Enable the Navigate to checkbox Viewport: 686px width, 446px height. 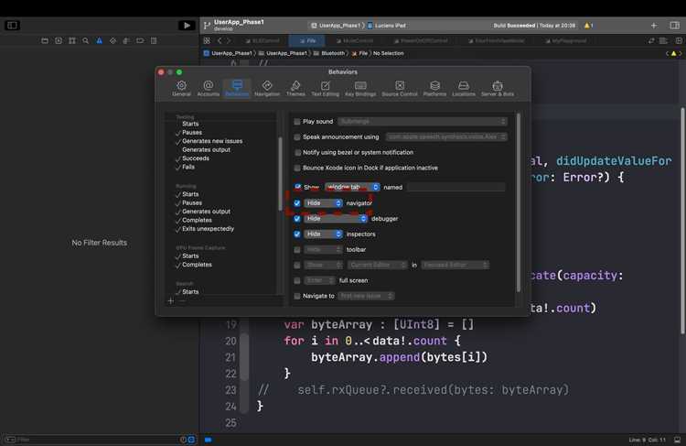point(297,296)
